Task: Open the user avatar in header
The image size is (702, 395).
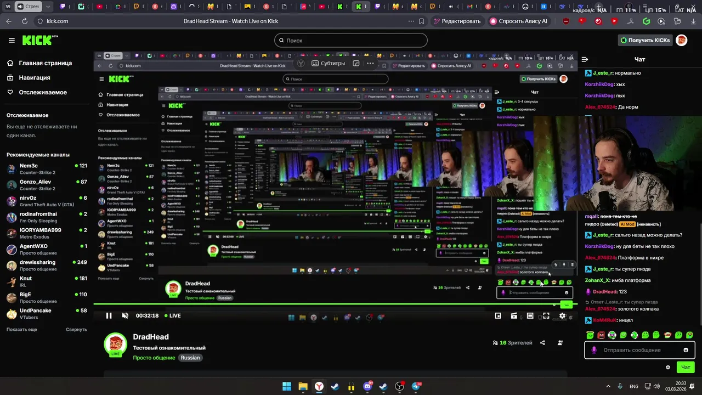Action: (x=681, y=40)
